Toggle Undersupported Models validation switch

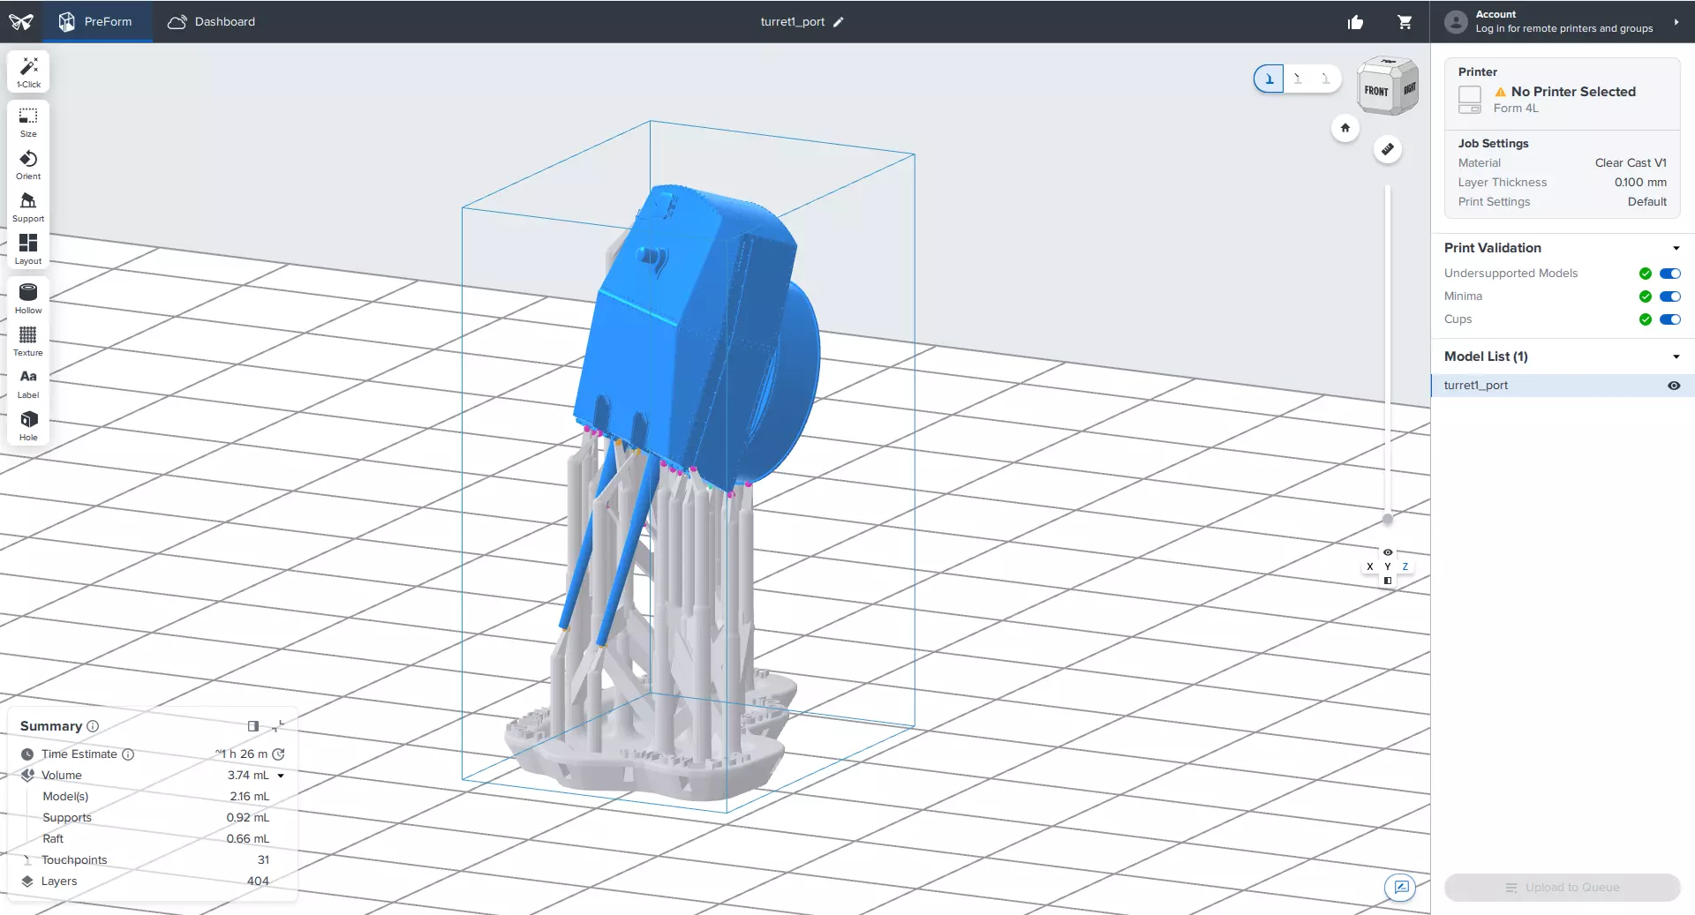coord(1670,274)
